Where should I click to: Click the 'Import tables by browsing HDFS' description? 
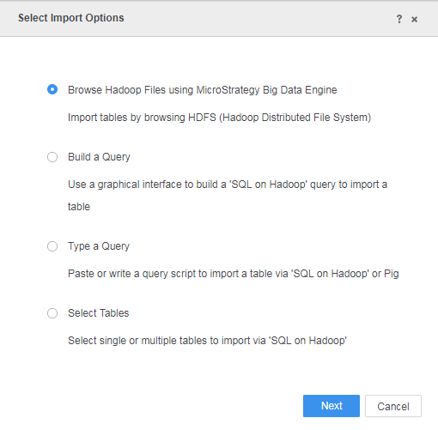click(142, 118)
